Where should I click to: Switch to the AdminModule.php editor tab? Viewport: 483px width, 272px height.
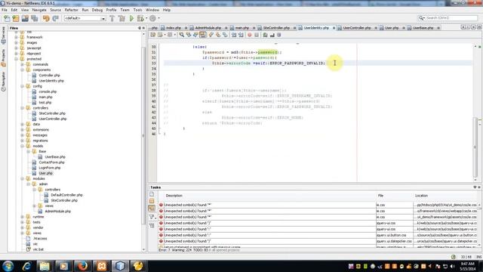tap(208, 28)
